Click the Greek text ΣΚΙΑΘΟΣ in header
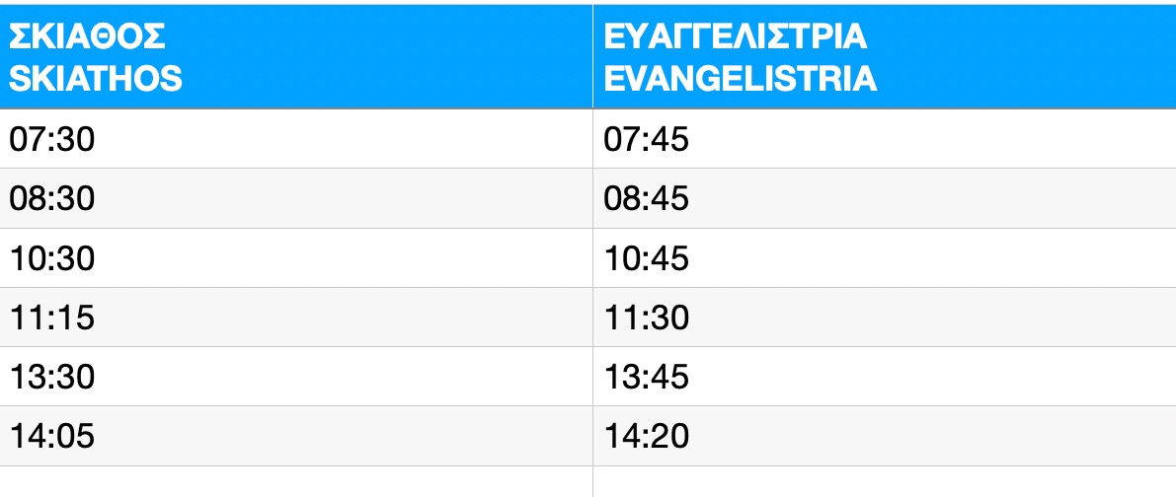Screen dimensions: 1176x497 (87, 37)
